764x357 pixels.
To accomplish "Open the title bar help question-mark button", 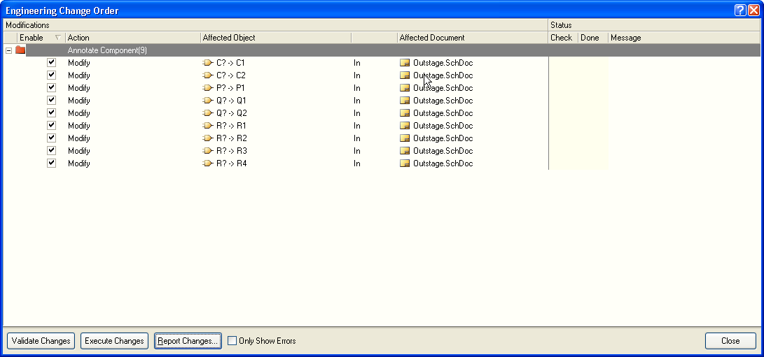I will (740, 10).
